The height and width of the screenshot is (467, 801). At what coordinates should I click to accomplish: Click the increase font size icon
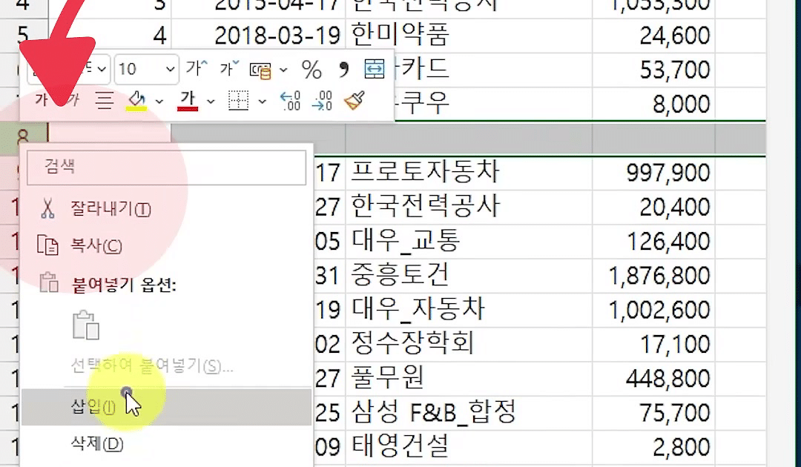point(197,68)
